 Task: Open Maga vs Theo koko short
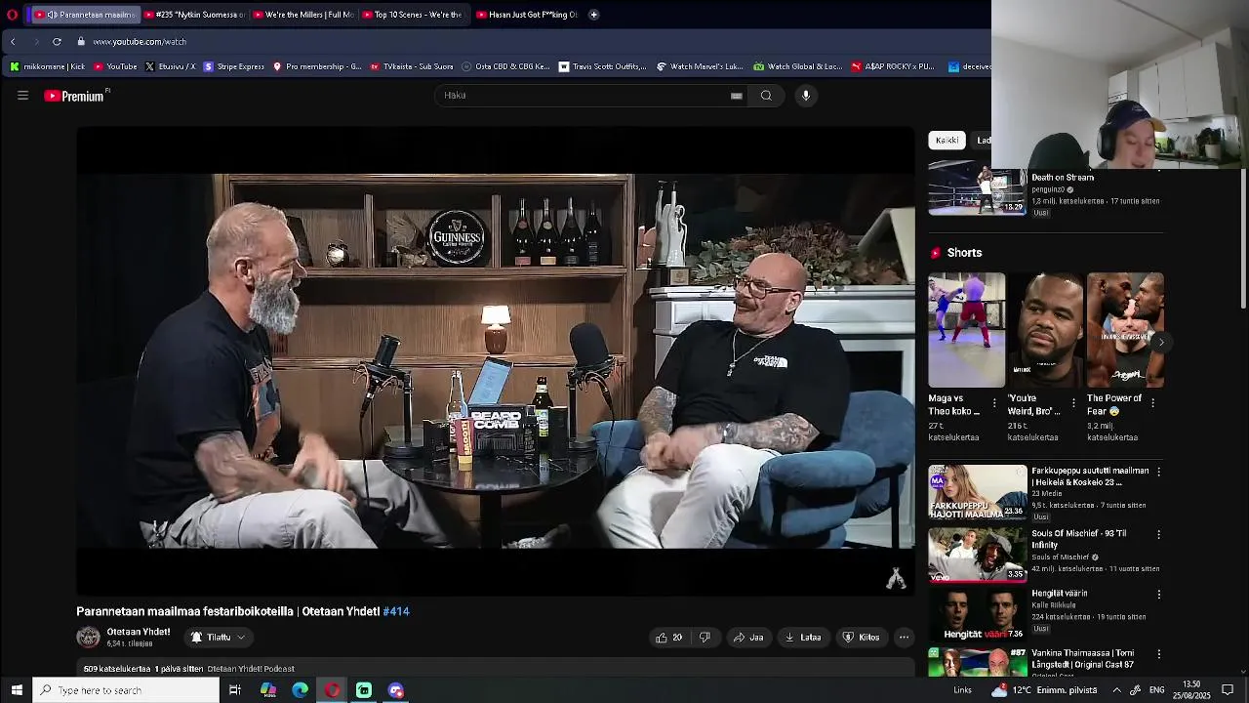pyautogui.click(x=966, y=330)
